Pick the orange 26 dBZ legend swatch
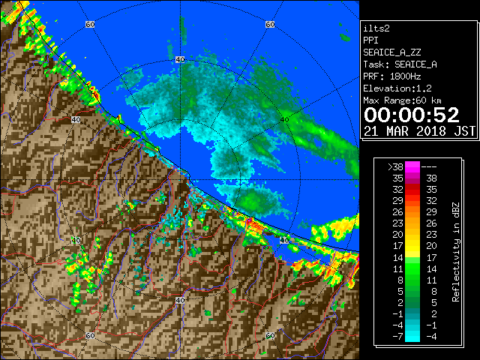 click(x=412, y=212)
